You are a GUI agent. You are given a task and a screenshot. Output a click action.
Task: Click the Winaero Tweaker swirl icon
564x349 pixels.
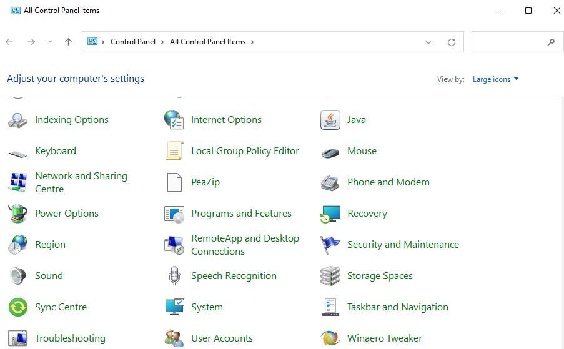(330, 338)
